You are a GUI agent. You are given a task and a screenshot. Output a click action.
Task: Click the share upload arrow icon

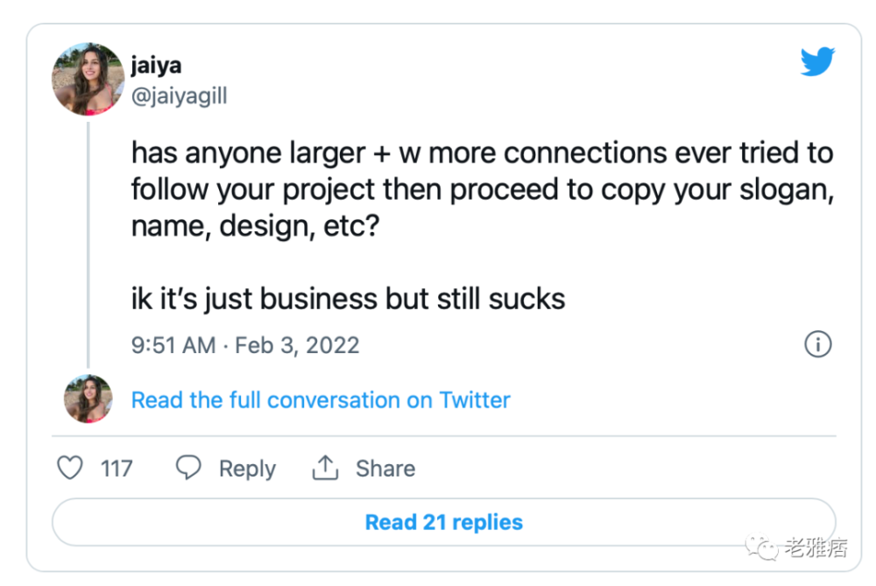(x=325, y=468)
